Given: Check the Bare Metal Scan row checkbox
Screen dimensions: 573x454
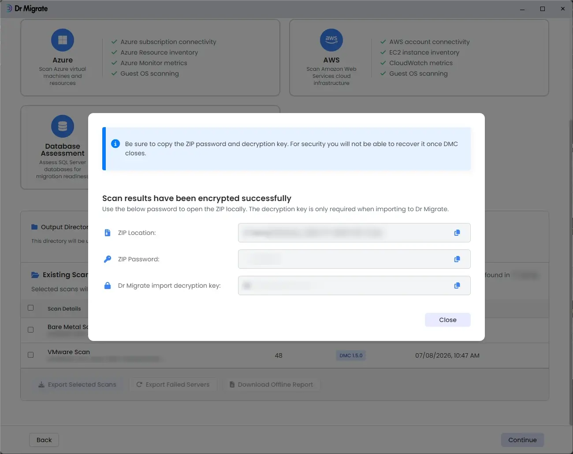Looking at the screenshot, I should pos(30,330).
